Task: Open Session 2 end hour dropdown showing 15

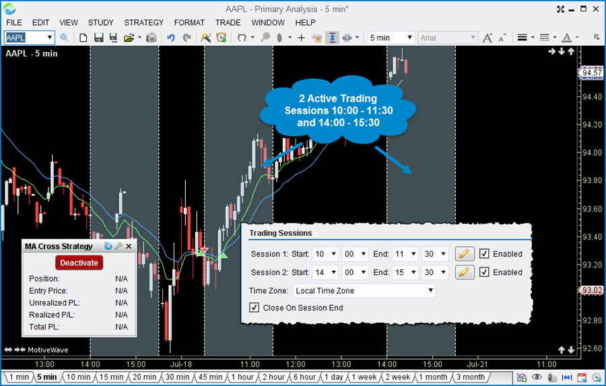Action: point(405,272)
